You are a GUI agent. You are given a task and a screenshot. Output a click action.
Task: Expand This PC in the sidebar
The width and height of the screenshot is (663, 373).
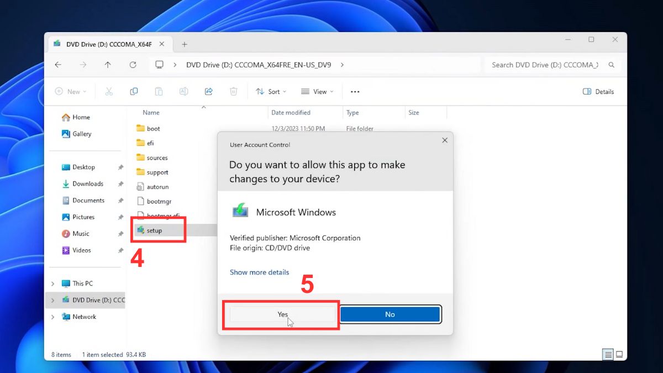click(x=52, y=283)
